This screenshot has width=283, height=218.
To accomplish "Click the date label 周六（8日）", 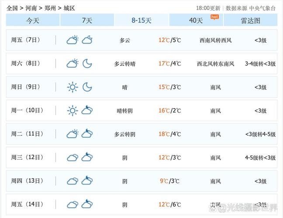I will 25,63.
